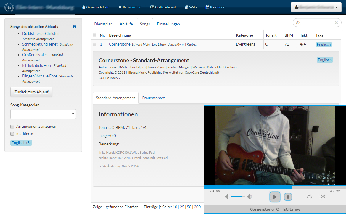Viewport: 346px width, 214px height.
Task: Open song Schmecket und sehet
Action: [40, 44]
